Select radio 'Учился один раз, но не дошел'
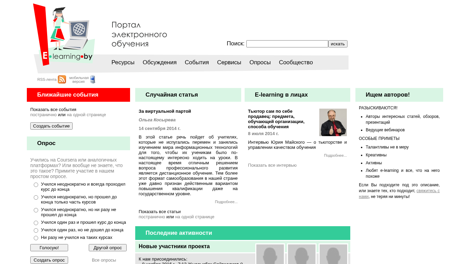470x264 pixels. tap(36, 231)
